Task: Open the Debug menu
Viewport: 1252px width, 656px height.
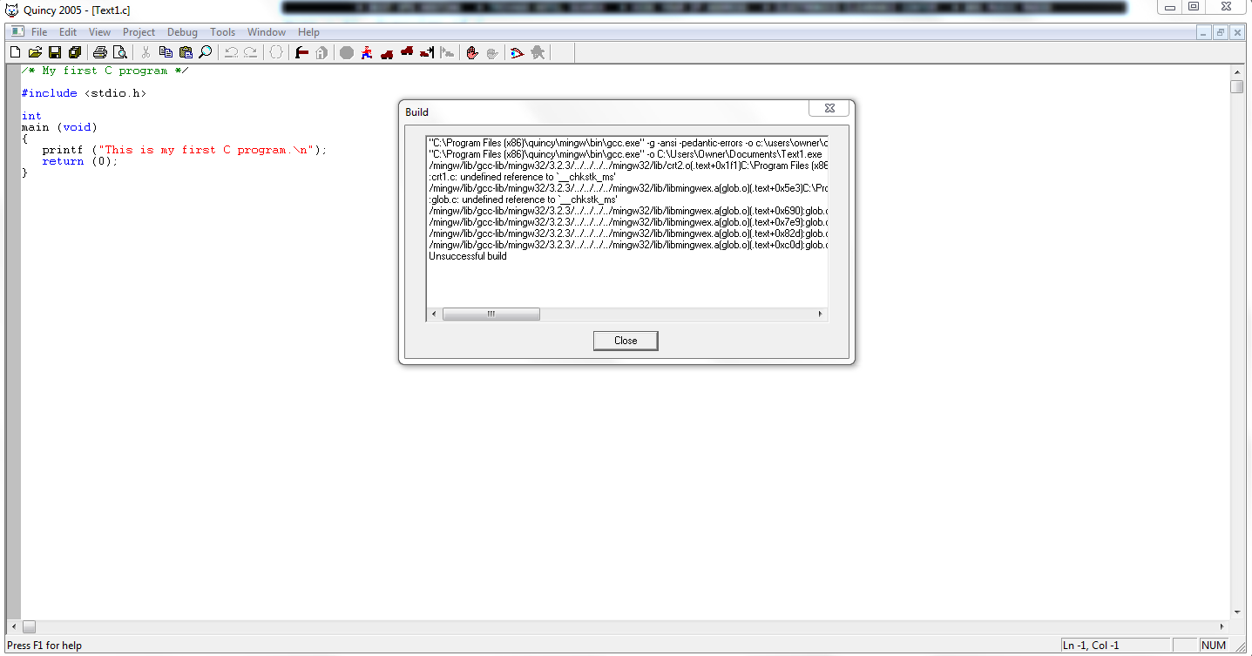Action: (x=182, y=31)
